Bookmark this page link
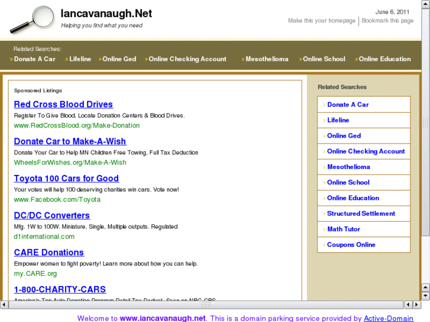Screen dimensions: 430x322 [x=387, y=21]
